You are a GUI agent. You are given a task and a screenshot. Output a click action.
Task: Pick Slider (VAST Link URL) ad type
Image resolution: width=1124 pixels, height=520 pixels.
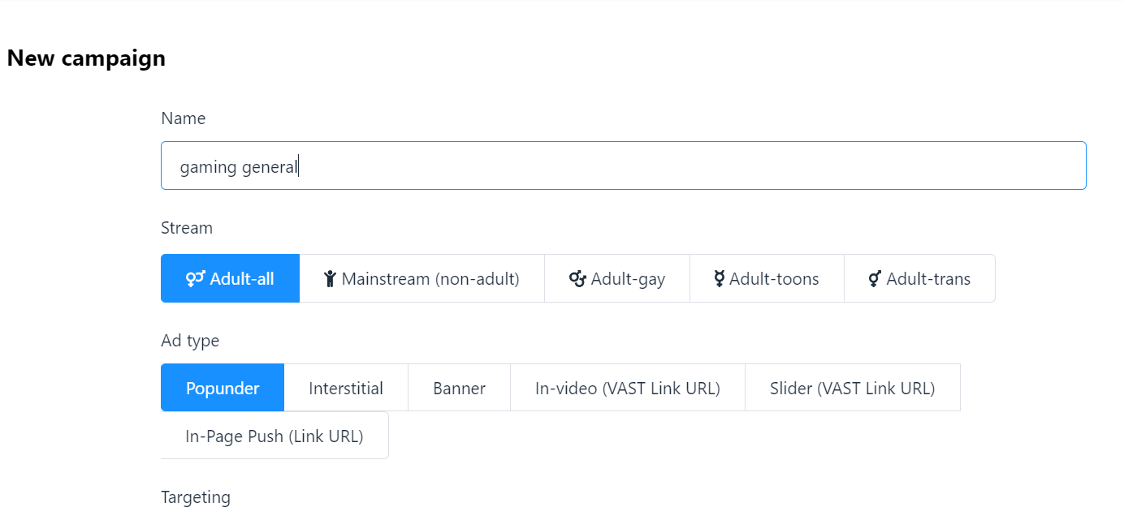852,389
